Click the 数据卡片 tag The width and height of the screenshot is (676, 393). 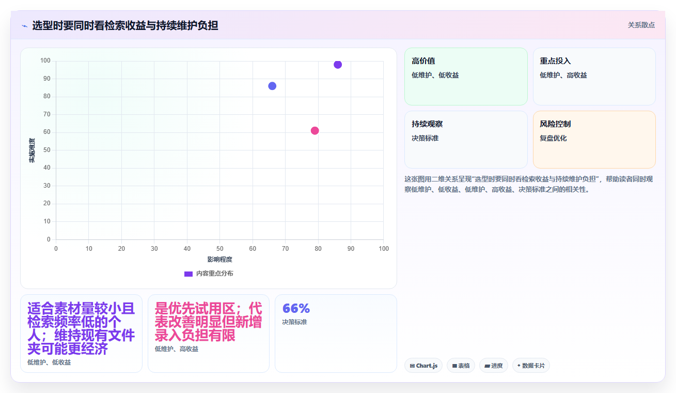(x=531, y=366)
